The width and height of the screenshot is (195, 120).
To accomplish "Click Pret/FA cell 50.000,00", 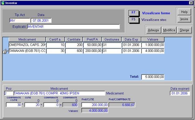I will coord(93,45).
